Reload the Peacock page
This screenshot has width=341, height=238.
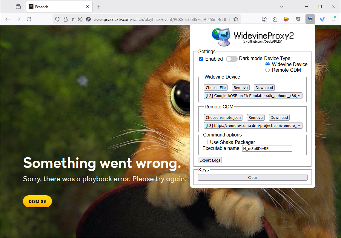[29, 19]
